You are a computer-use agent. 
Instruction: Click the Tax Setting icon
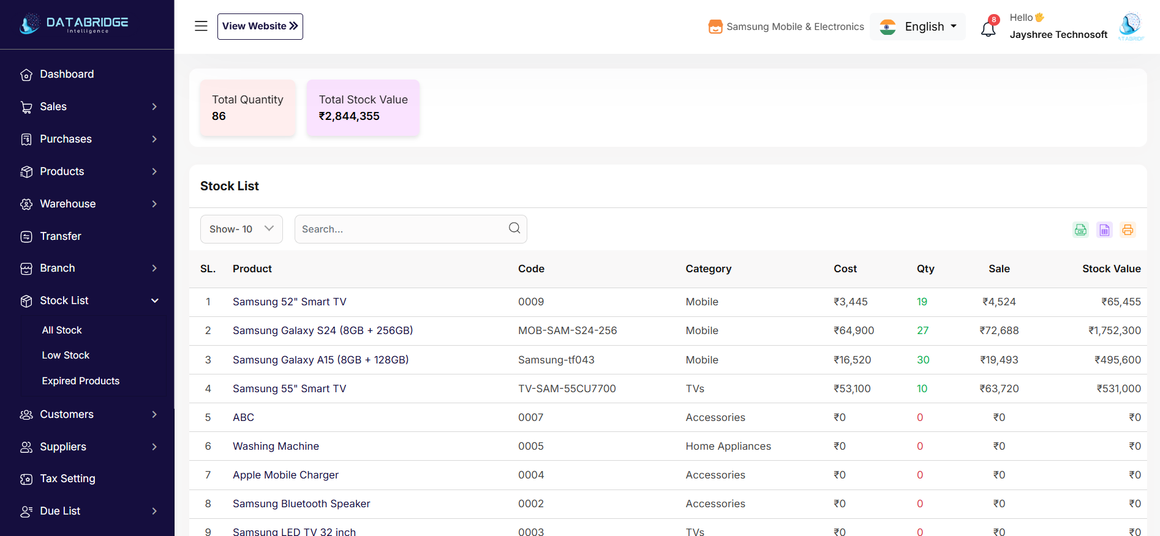pos(26,479)
